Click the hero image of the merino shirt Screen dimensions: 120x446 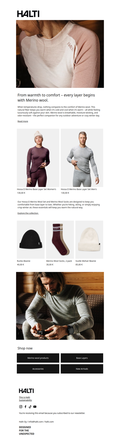pos(60,54)
